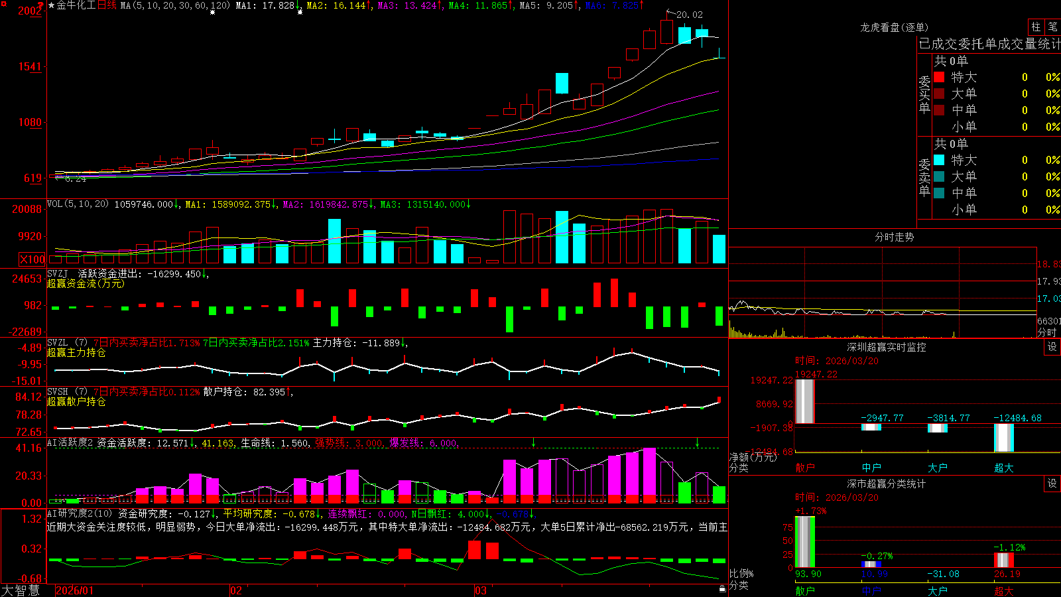Click the white burst marker after MA1 value
The height and width of the screenshot is (597, 1061).
300,12
